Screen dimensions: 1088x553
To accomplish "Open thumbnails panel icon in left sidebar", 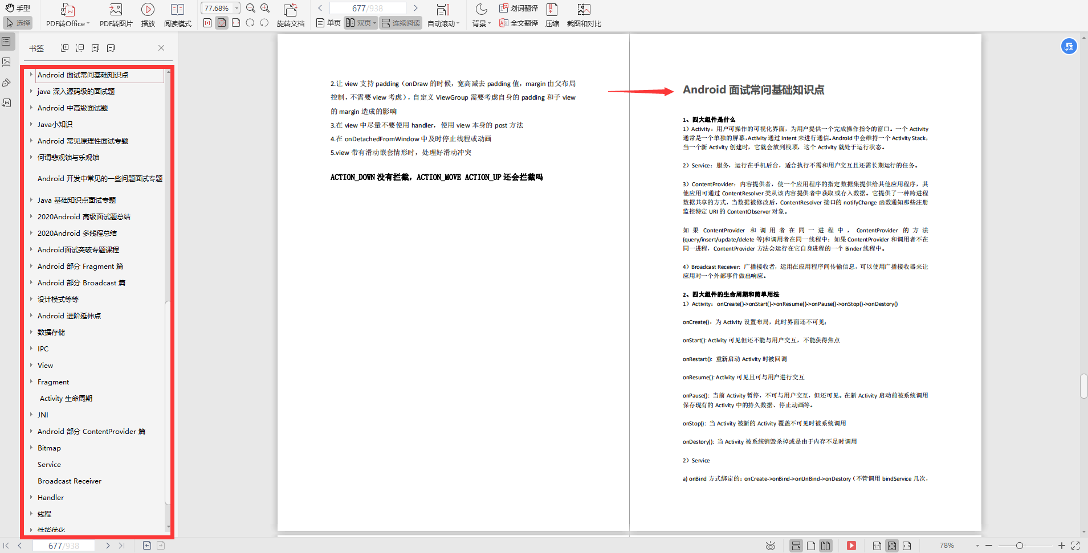I will (7, 62).
